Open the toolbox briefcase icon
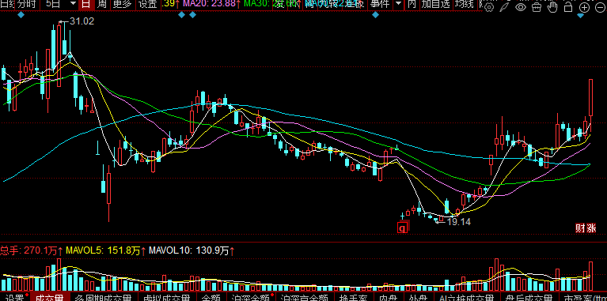Image resolution: width=607 pixels, height=301 pixels. [x=537, y=6]
